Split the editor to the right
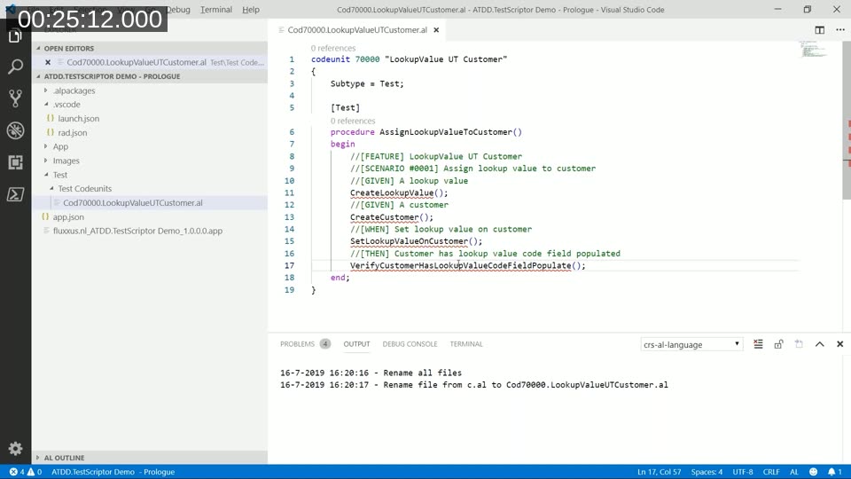Screen dimensions: 851x479 pyautogui.click(x=819, y=30)
